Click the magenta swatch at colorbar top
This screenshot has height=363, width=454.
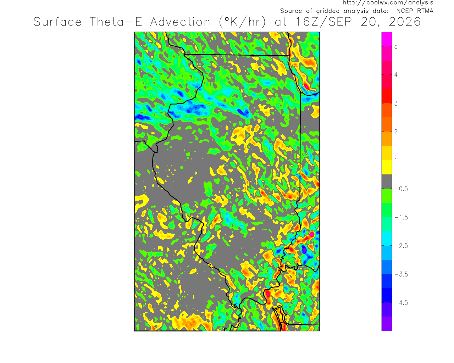coord(387,39)
